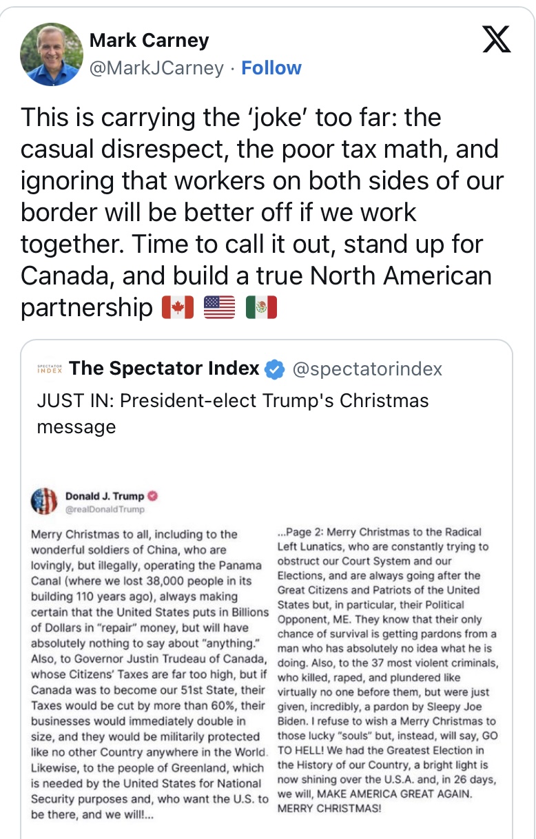The height and width of the screenshot is (839, 536).
Task: Follow Mark Carney's account
Action: 271,68
